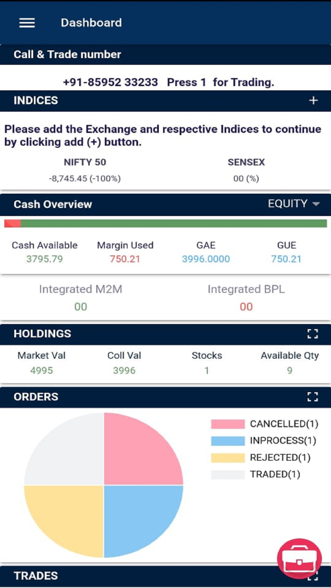Tap the call and trade phone number
The width and height of the screenshot is (331, 588).
click(x=110, y=83)
